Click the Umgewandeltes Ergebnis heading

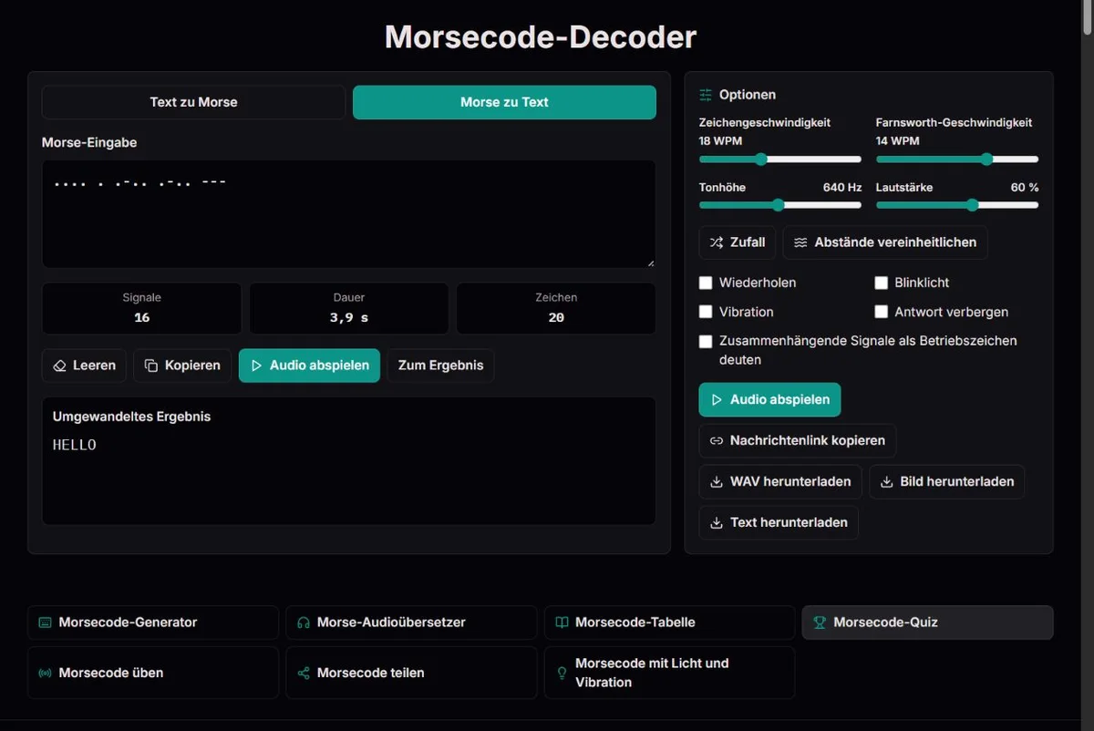pos(131,417)
